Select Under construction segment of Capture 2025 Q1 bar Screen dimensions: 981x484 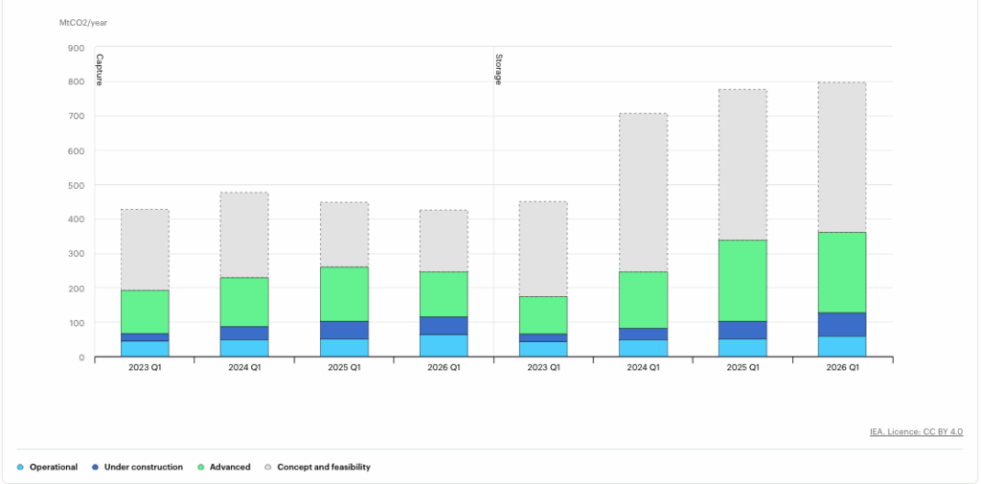pos(344,330)
